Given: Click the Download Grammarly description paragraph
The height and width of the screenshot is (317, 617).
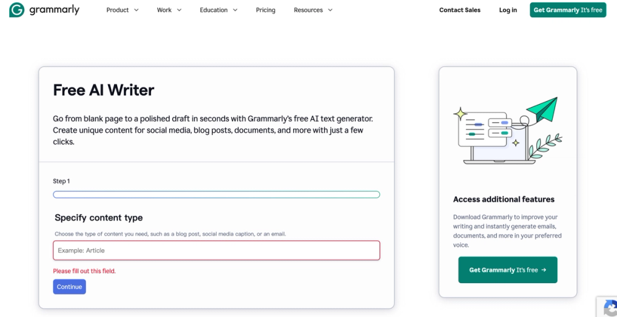Looking at the screenshot, I should (x=507, y=231).
